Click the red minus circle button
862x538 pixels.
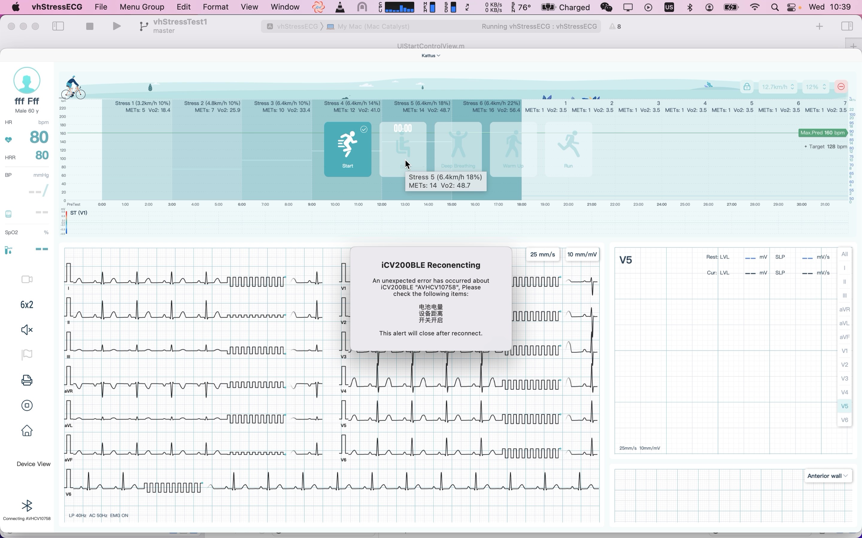pyautogui.click(x=841, y=87)
